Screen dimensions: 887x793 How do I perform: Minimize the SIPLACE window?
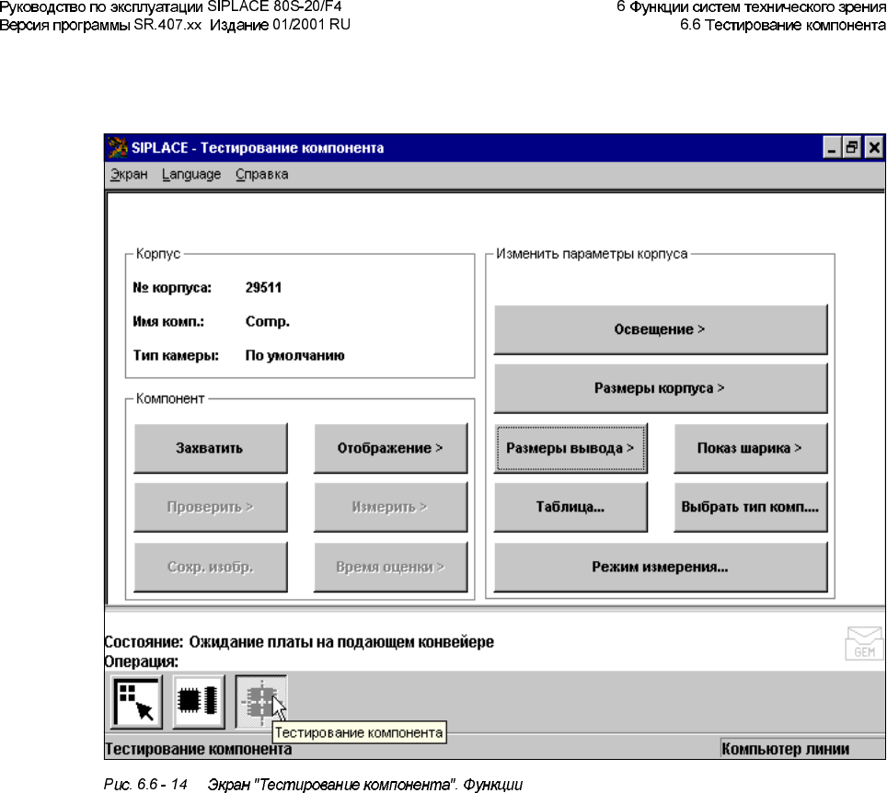click(x=832, y=148)
